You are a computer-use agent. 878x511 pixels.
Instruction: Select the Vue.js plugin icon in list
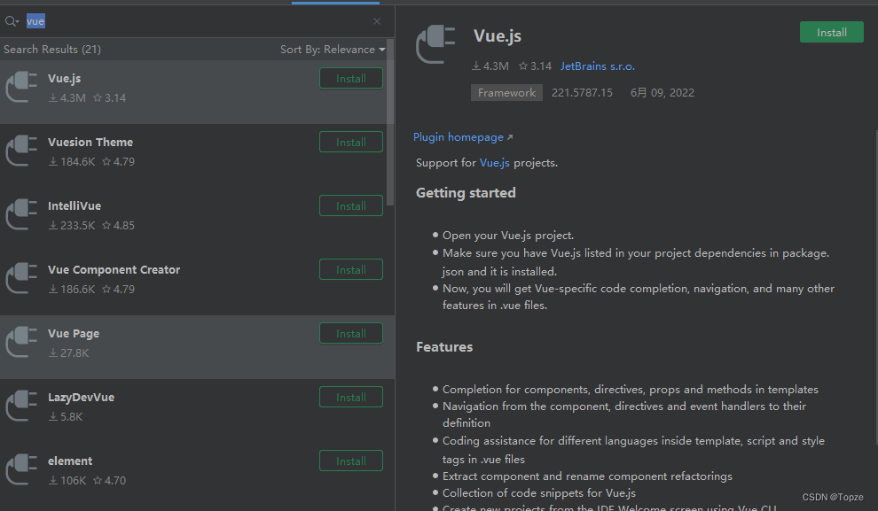[21, 87]
